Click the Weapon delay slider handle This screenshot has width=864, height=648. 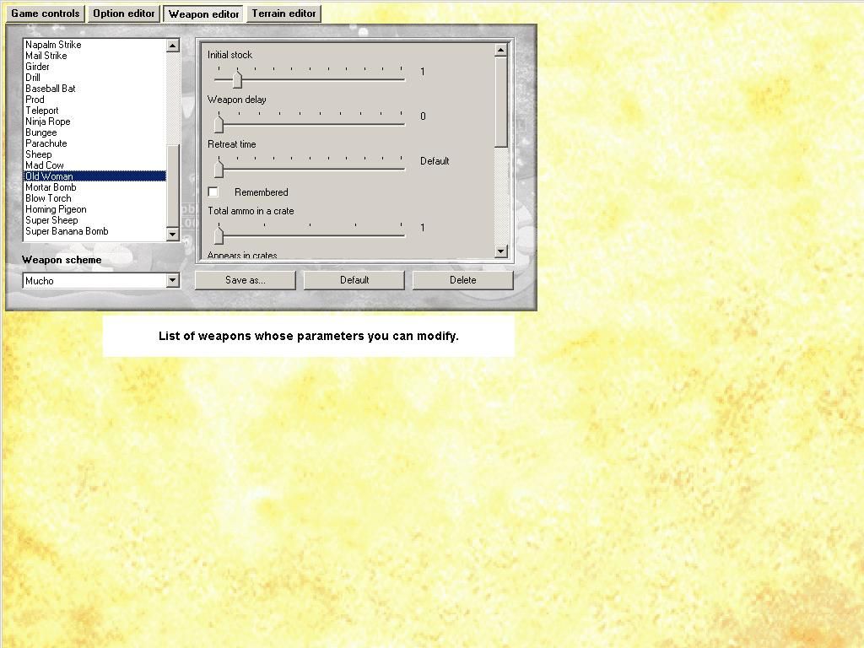219,124
